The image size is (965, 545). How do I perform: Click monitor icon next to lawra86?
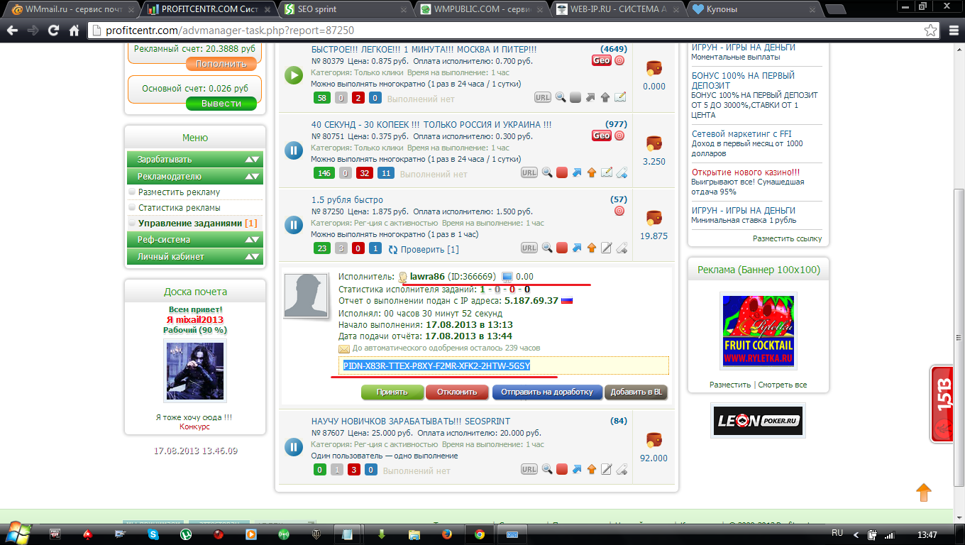507,277
